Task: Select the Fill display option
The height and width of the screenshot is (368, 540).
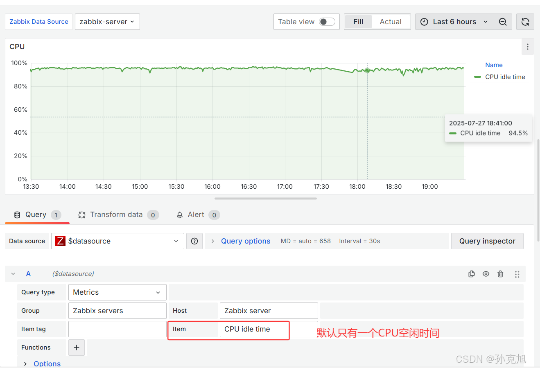Action: pyautogui.click(x=358, y=22)
